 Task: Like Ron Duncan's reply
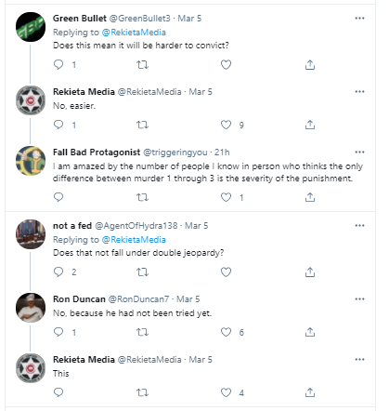click(x=226, y=332)
